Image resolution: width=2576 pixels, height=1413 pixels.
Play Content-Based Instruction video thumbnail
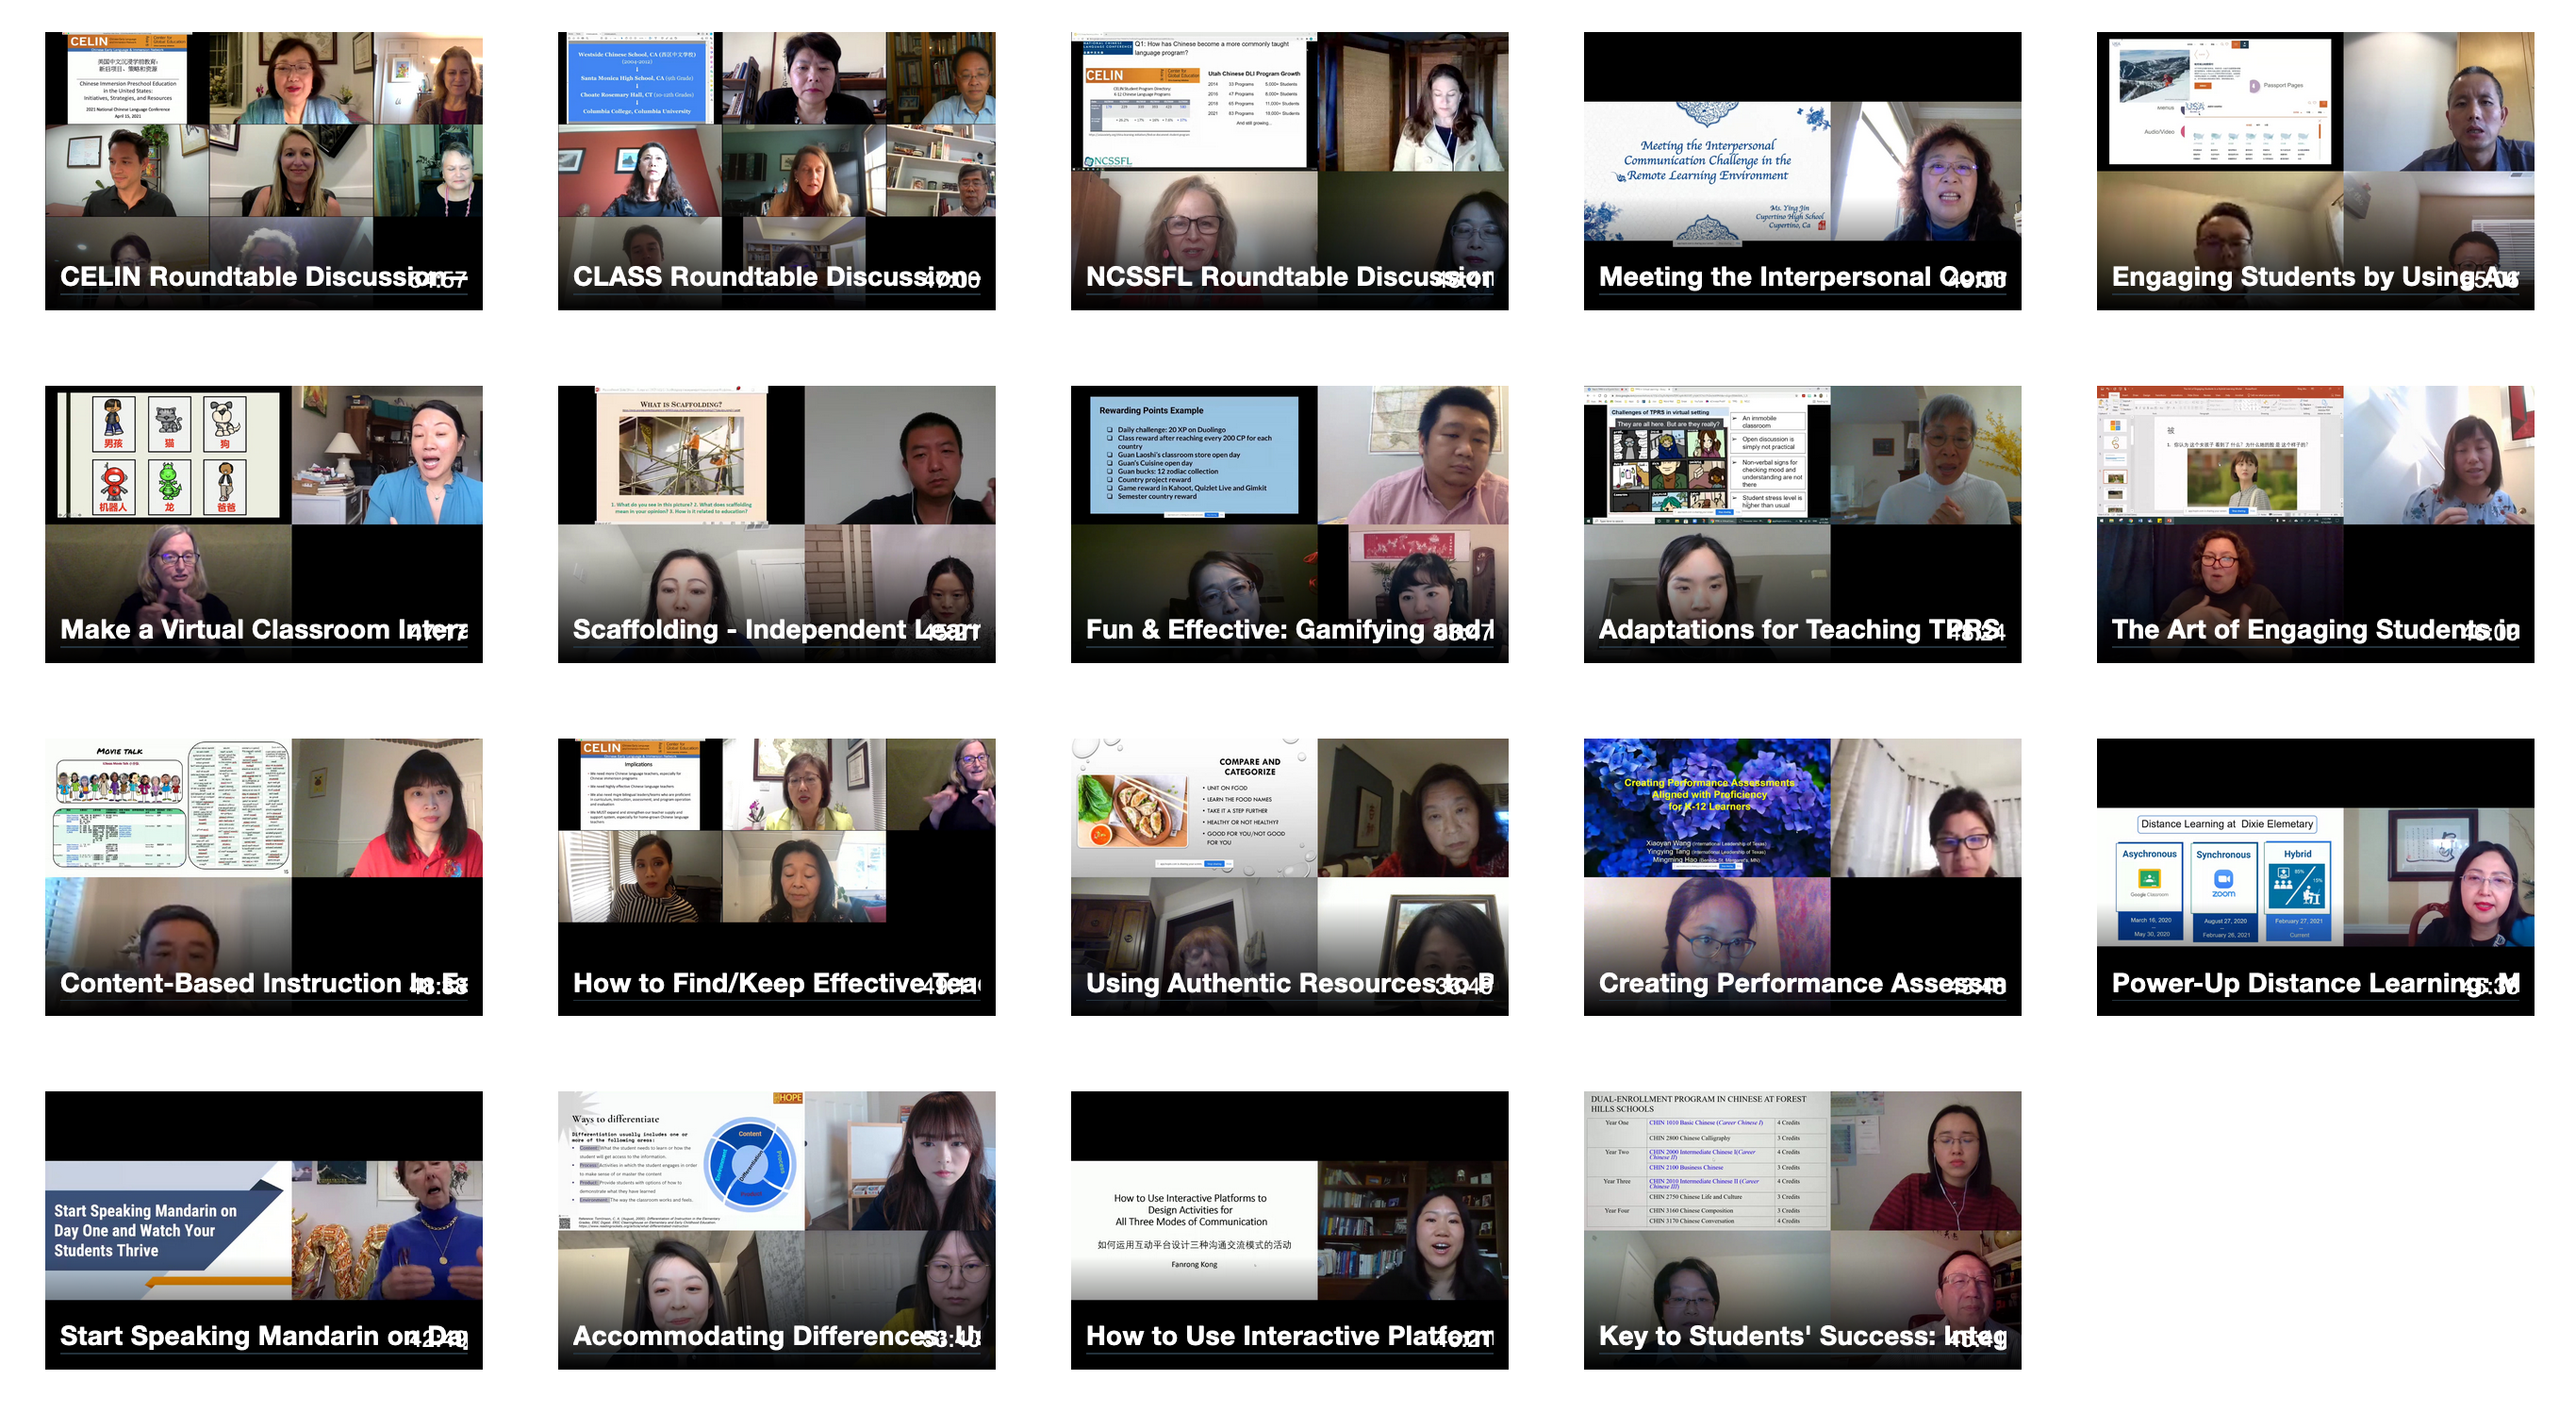(263, 876)
